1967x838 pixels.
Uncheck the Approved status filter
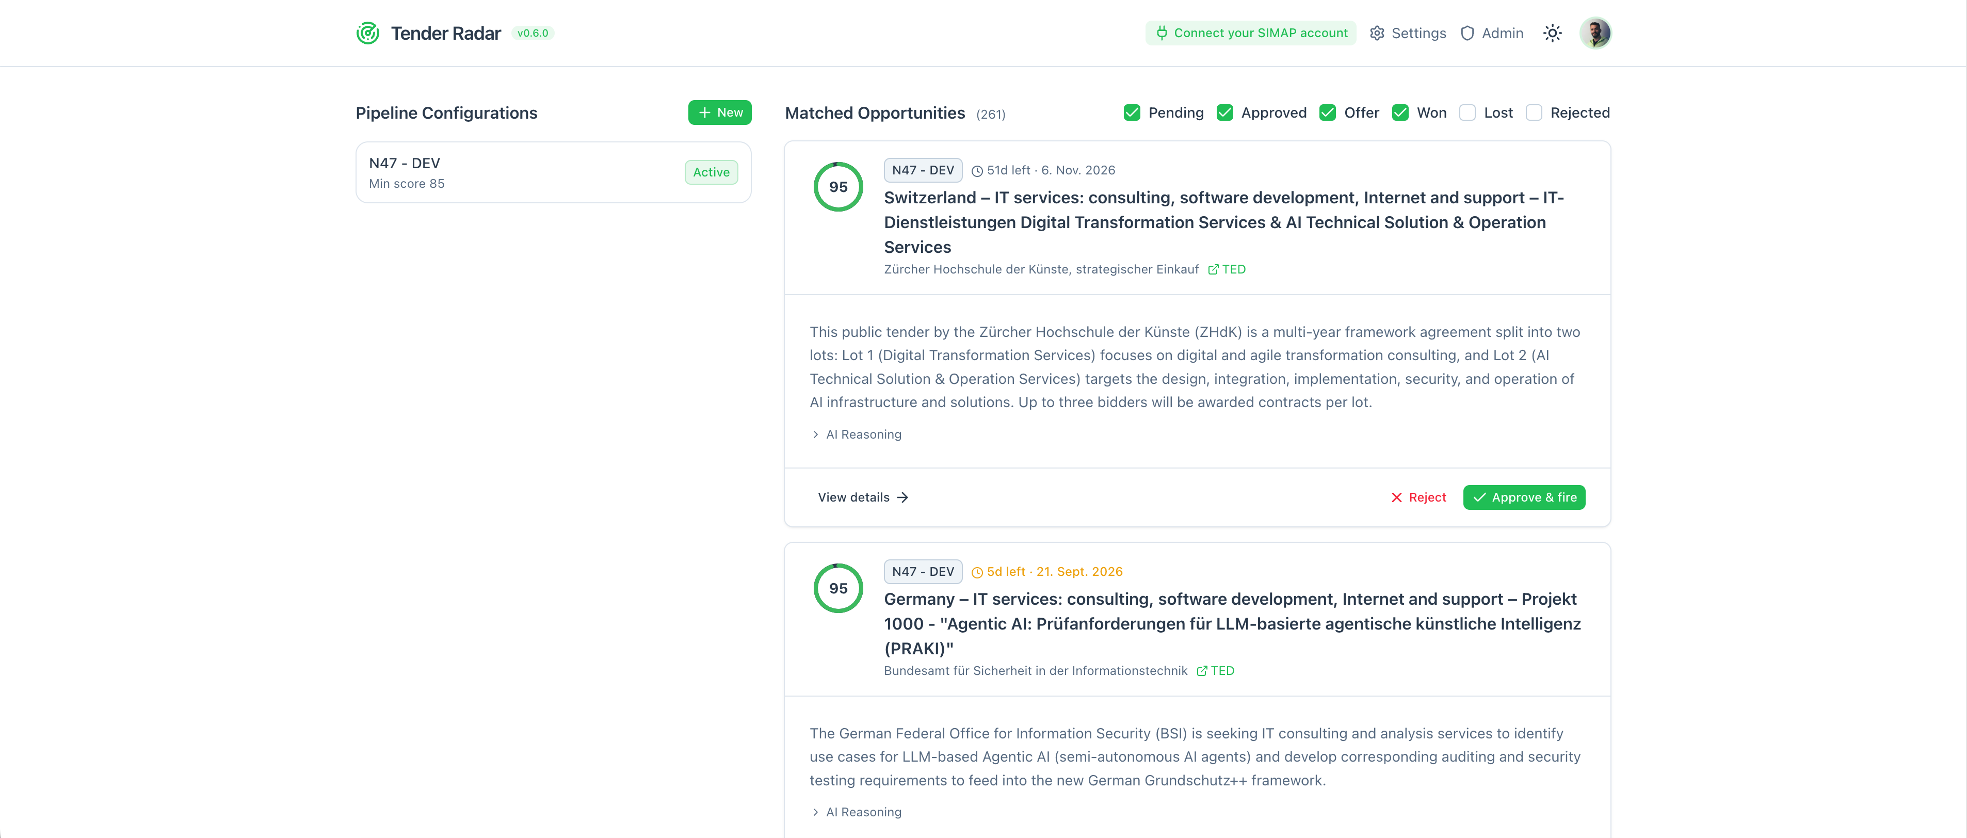tap(1225, 112)
